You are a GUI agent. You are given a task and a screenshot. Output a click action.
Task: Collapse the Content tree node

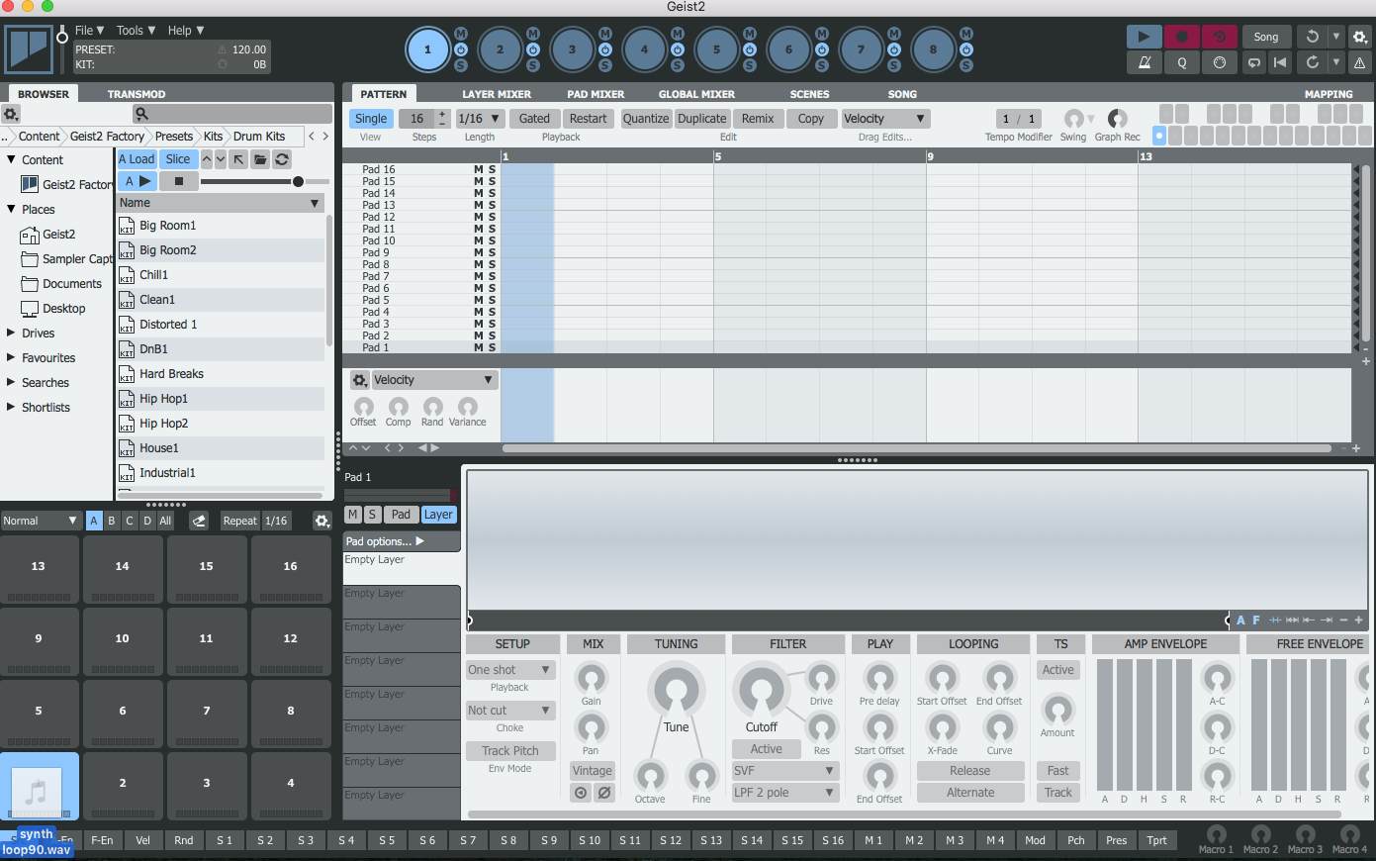pyautogui.click(x=11, y=159)
